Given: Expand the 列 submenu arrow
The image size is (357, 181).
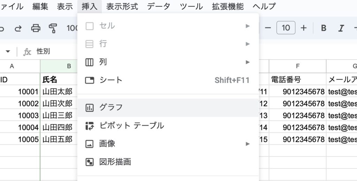Looking at the screenshot, I should pyautogui.click(x=248, y=62).
